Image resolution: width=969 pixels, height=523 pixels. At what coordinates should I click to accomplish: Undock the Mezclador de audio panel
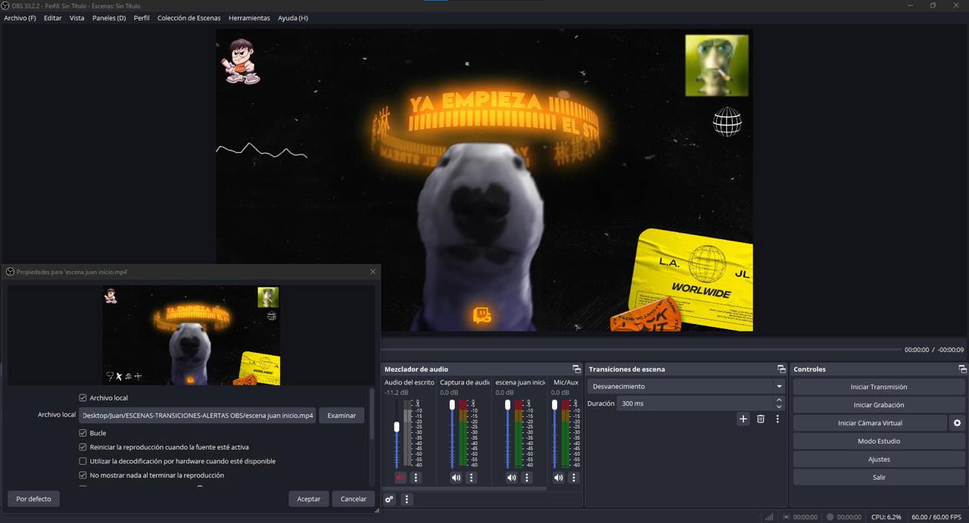(576, 369)
